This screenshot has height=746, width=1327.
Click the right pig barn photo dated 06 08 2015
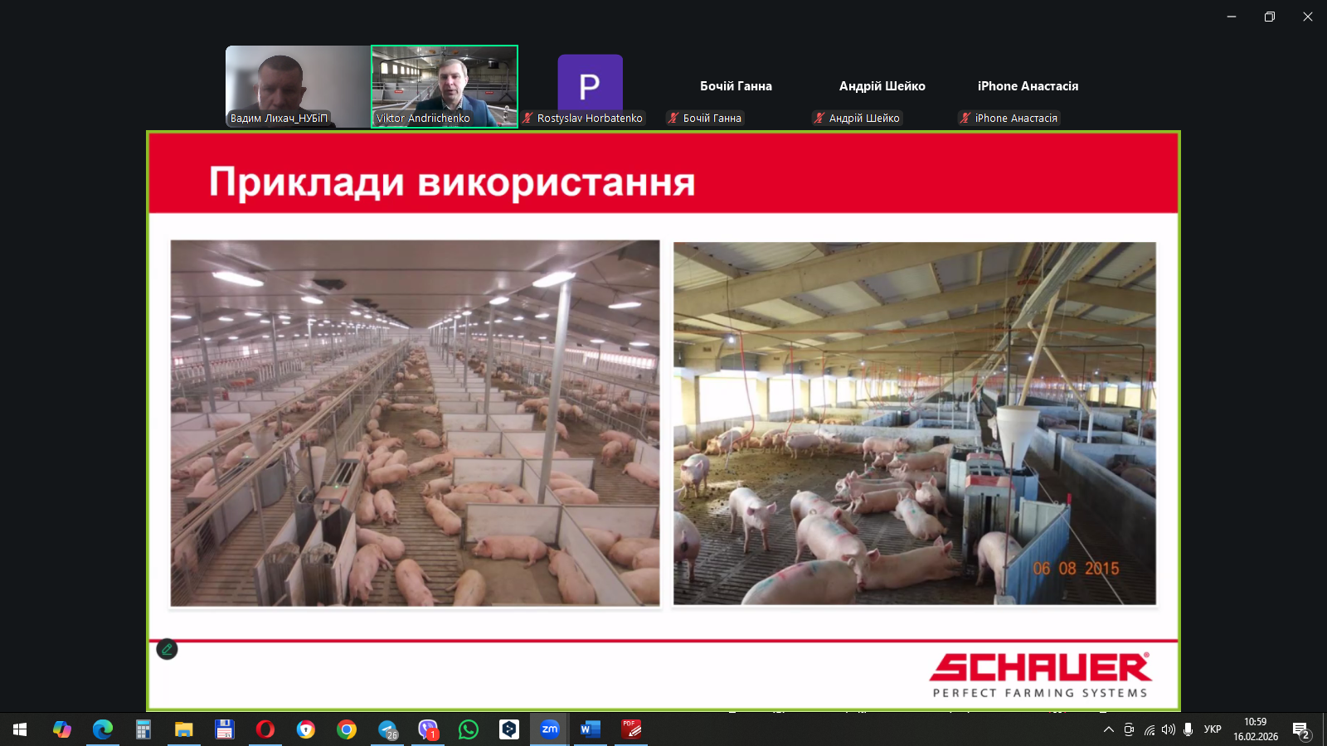915,423
